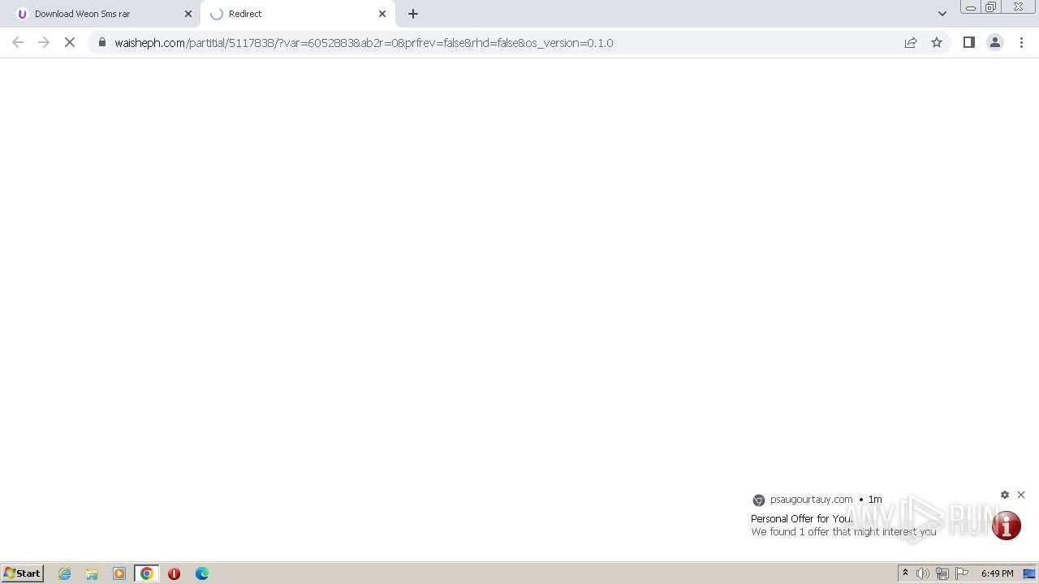This screenshot has height=584, width=1039.
Task: Open the tab search dropdown
Action: coord(942,14)
